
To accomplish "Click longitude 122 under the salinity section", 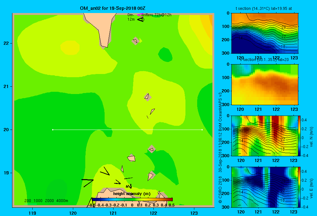I will tap(276, 109).
